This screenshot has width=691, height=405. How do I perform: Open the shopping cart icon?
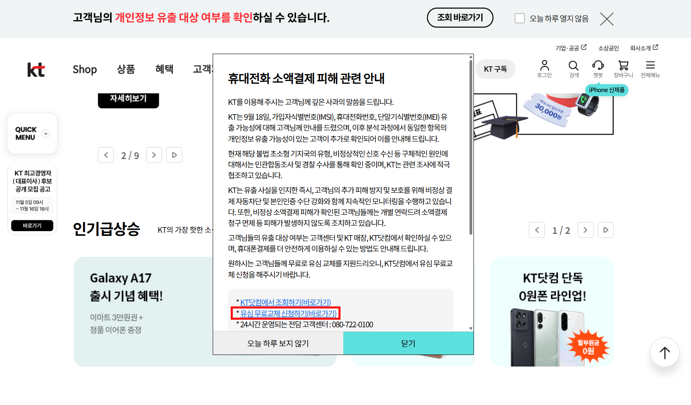pos(623,69)
